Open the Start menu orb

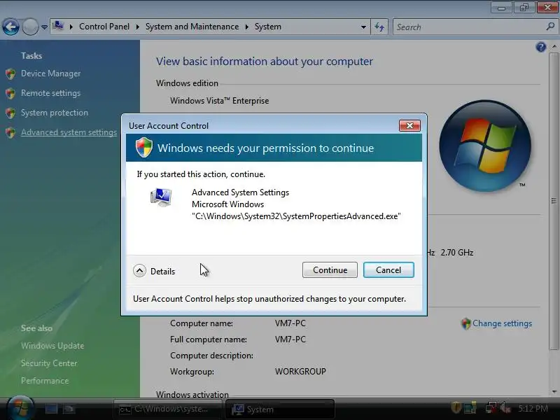click(21, 408)
